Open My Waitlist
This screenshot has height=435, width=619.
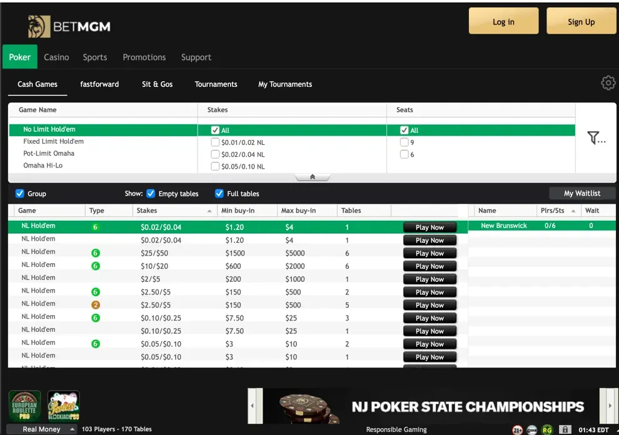581,194
